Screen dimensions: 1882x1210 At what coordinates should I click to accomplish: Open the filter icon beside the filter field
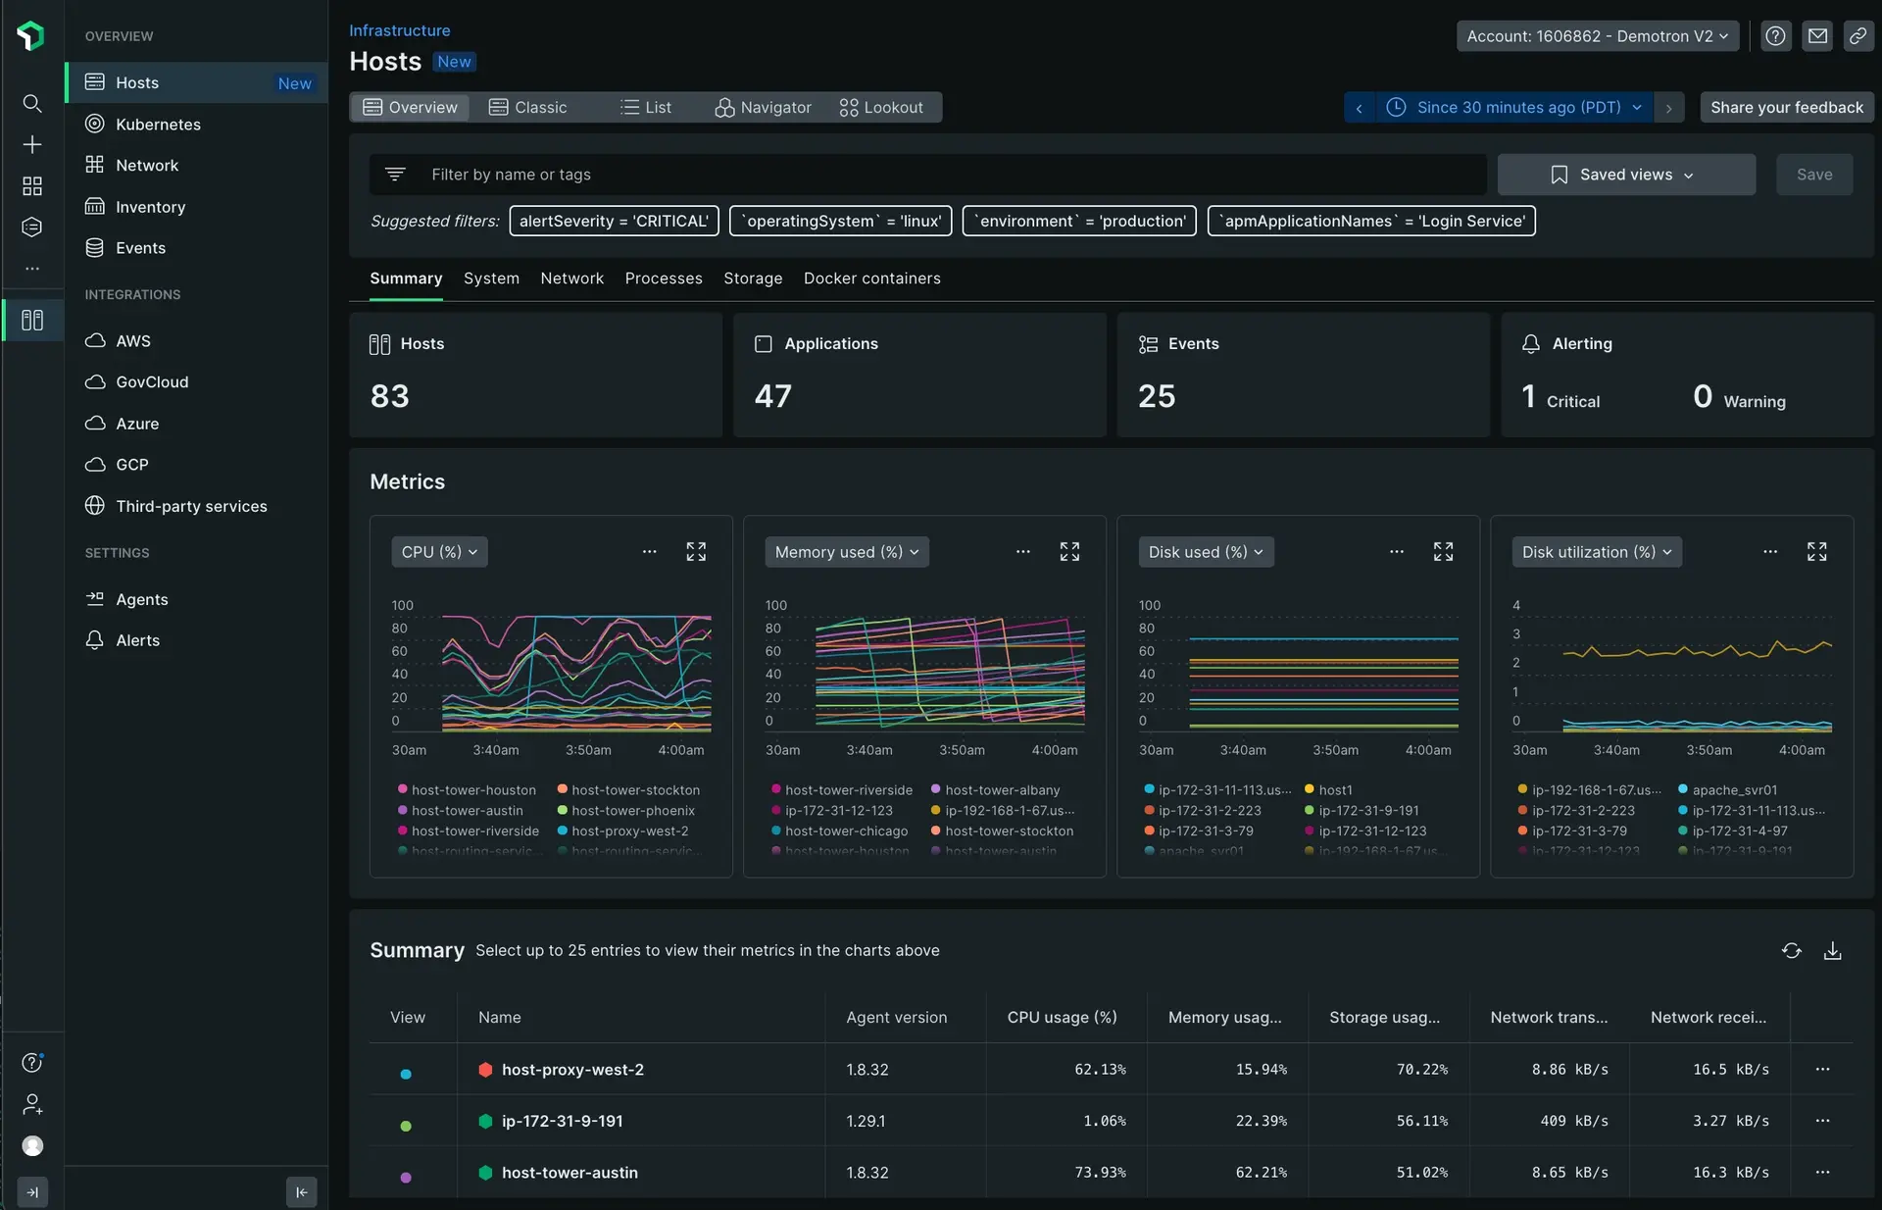[395, 175]
